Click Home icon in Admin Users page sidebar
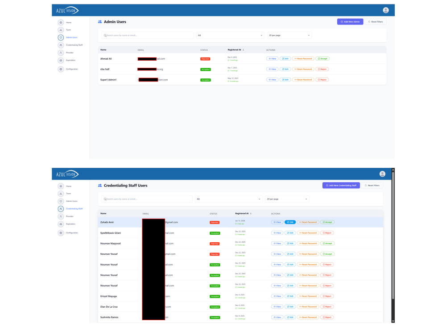Viewport: 446px width, 334px height. click(61, 22)
